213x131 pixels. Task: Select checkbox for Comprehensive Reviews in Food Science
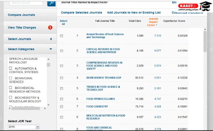(x=61, y=66)
